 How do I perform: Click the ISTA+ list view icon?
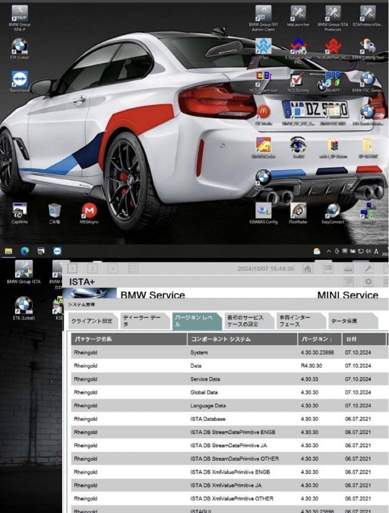tap(133, 268)
